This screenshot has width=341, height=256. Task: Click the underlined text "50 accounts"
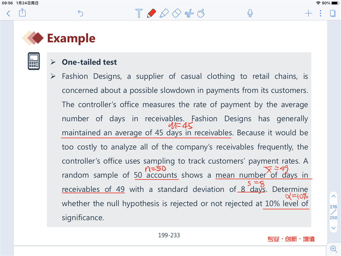tap(156, 175)
